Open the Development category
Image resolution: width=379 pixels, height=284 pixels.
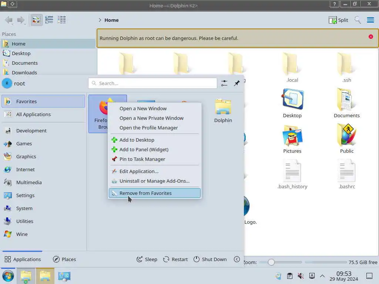pos(43,131)
